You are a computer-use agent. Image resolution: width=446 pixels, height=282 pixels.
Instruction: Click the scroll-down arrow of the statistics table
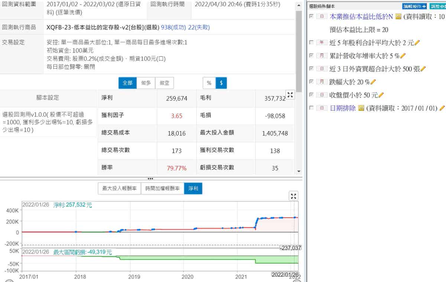pyautogui.click(x=298, y=171)
